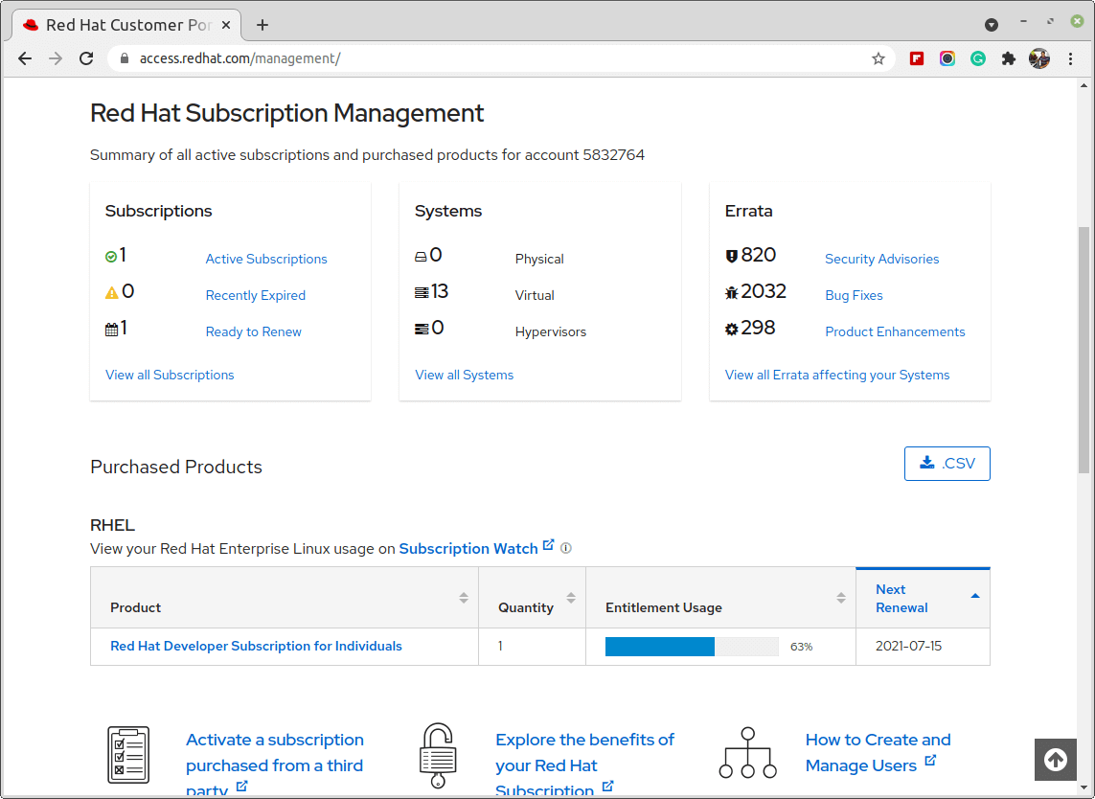This screenshot has width=1095, height=799.
Task: Open the Flipboard extension icon
Action: [917, 58]
